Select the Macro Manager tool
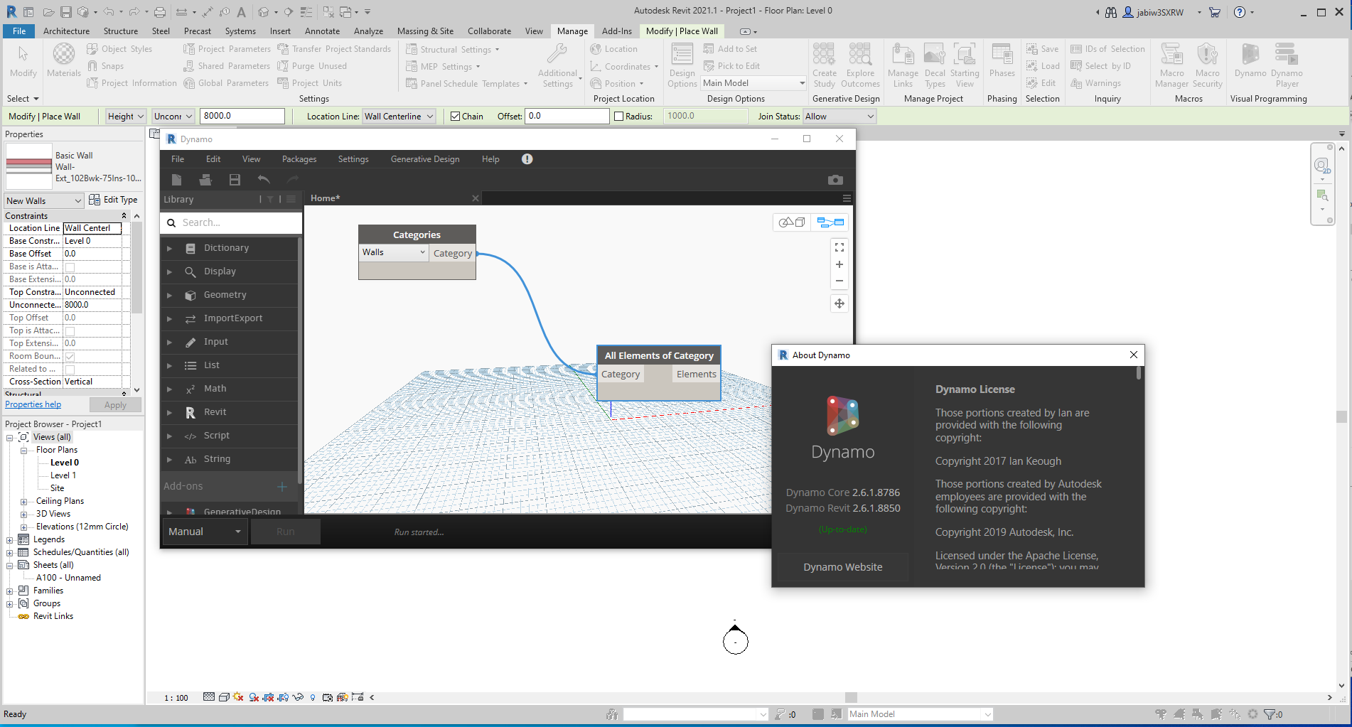The height and width of the screenshot is (727, 1352). pyautogui.click(x=1171, y=65)
